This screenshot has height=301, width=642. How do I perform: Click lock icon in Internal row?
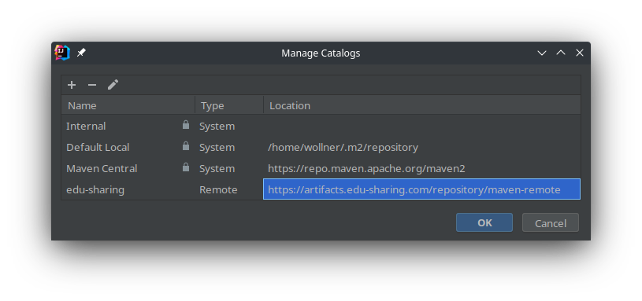point(186,125)
